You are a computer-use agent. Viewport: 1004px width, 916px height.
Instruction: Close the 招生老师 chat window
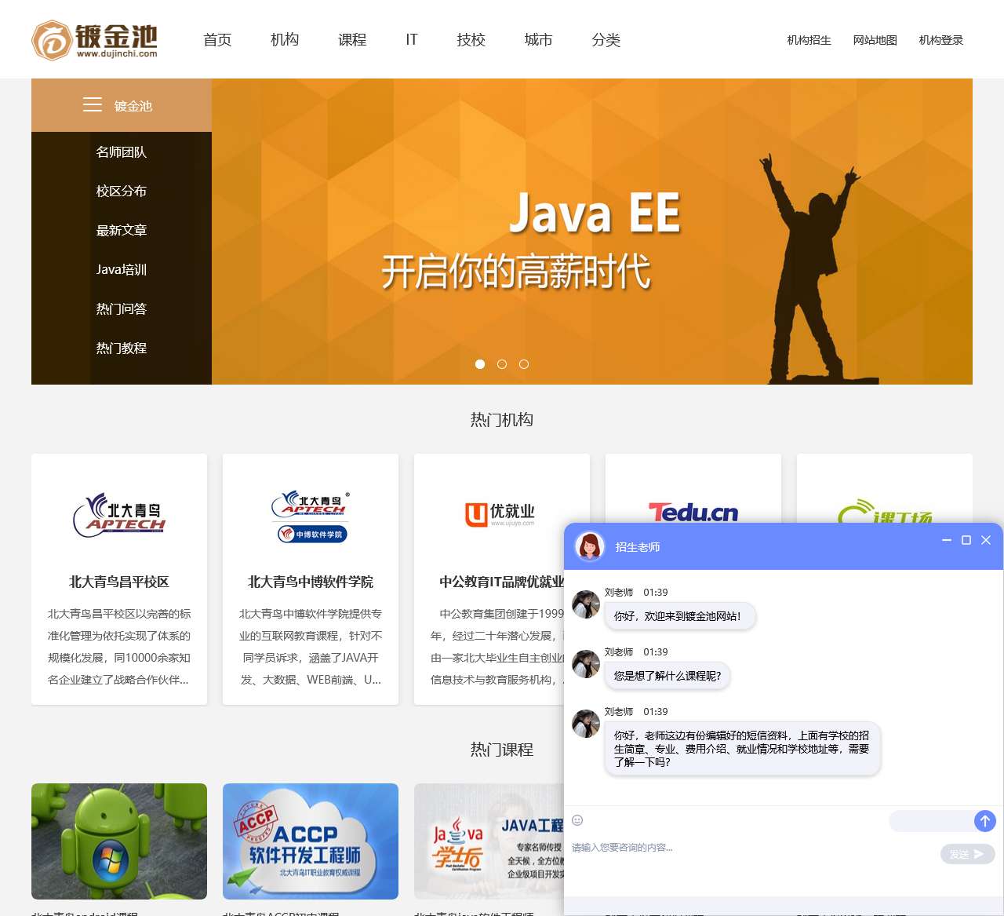tap(986, 540)
